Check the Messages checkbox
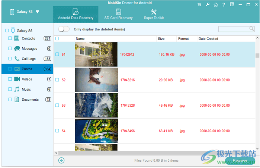This screenshot has height=168, width=260. (10, 49)
